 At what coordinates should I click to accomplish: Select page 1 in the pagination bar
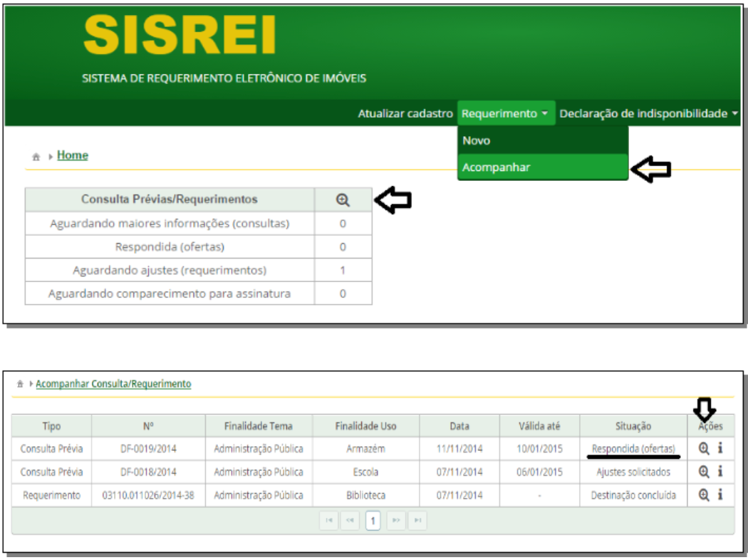pyautogui.click(x=373, y=521)
